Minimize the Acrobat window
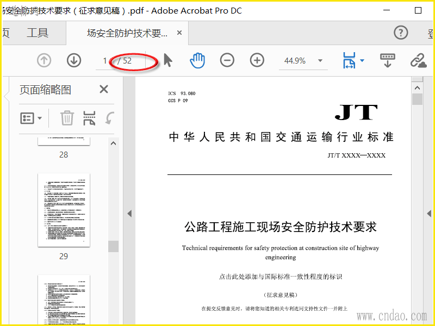The image size is (435, 326). (x=387, y=10)
